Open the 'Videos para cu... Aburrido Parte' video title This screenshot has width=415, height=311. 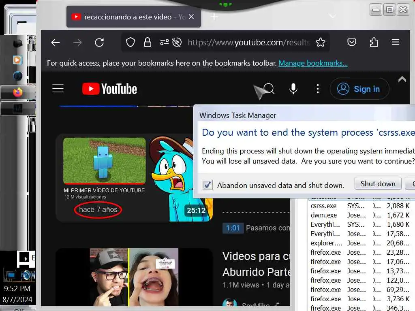[x=256, y=264]
